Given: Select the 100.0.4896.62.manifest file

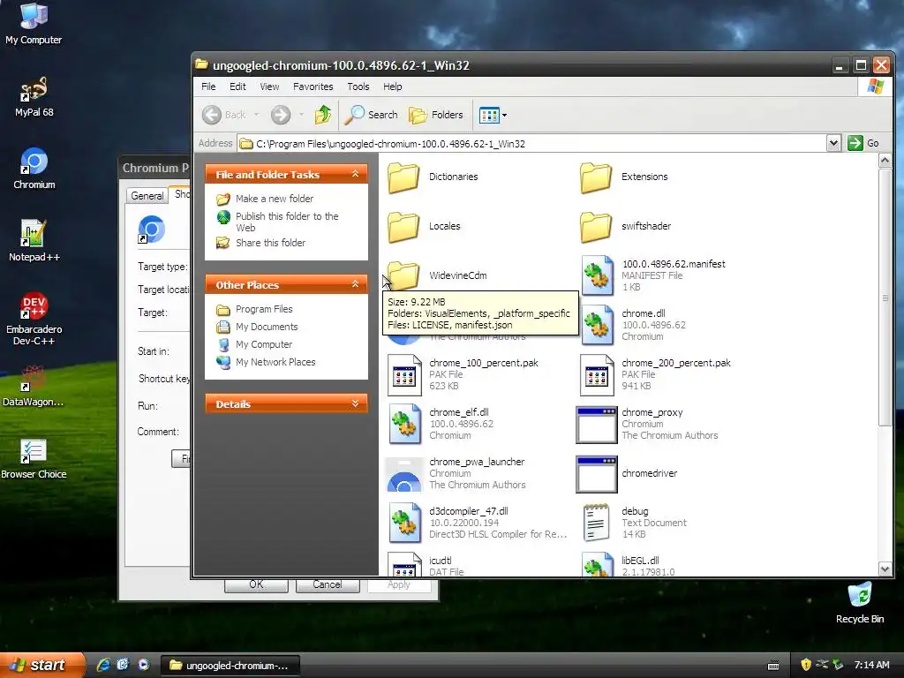Looking at the screenshot, I should click(652, 275).
